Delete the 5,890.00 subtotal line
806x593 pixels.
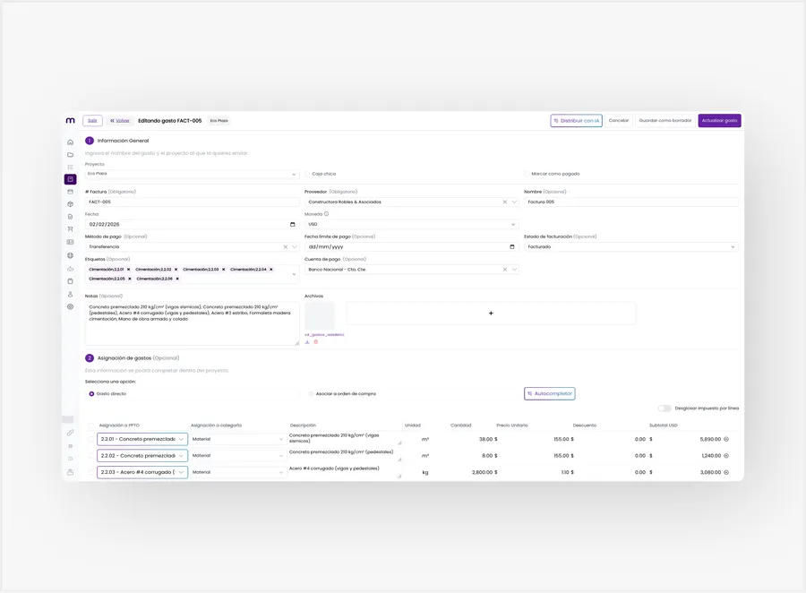click(x=726, y=439)
